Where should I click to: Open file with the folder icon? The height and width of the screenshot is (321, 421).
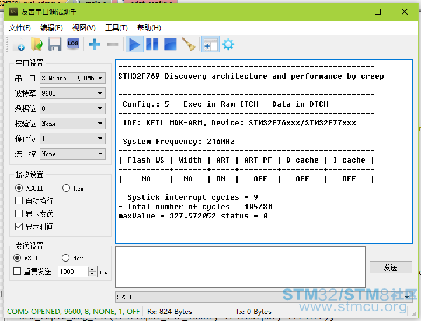coord(37,44)
